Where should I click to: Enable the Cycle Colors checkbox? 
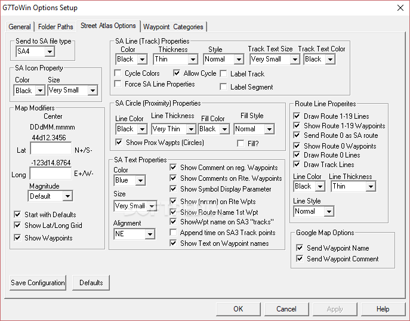click(x=118, y=73)
